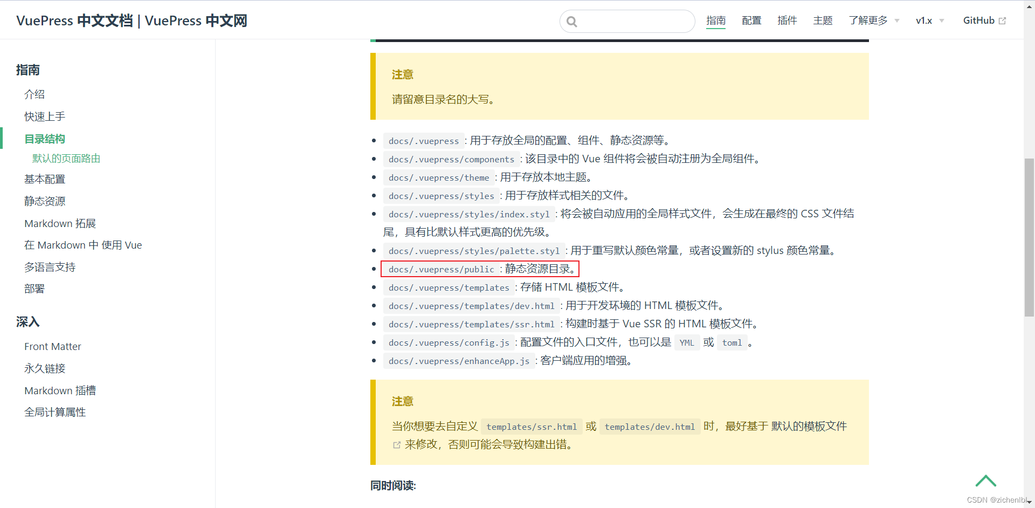Click the GitHub external link icon

point(1002,21)
